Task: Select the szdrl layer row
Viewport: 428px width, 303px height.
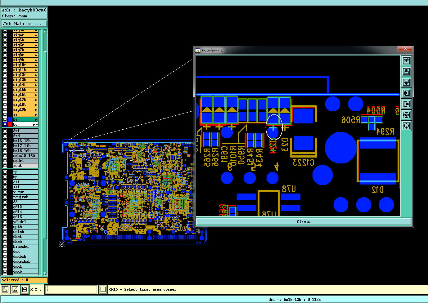Action: coord(25,161)
